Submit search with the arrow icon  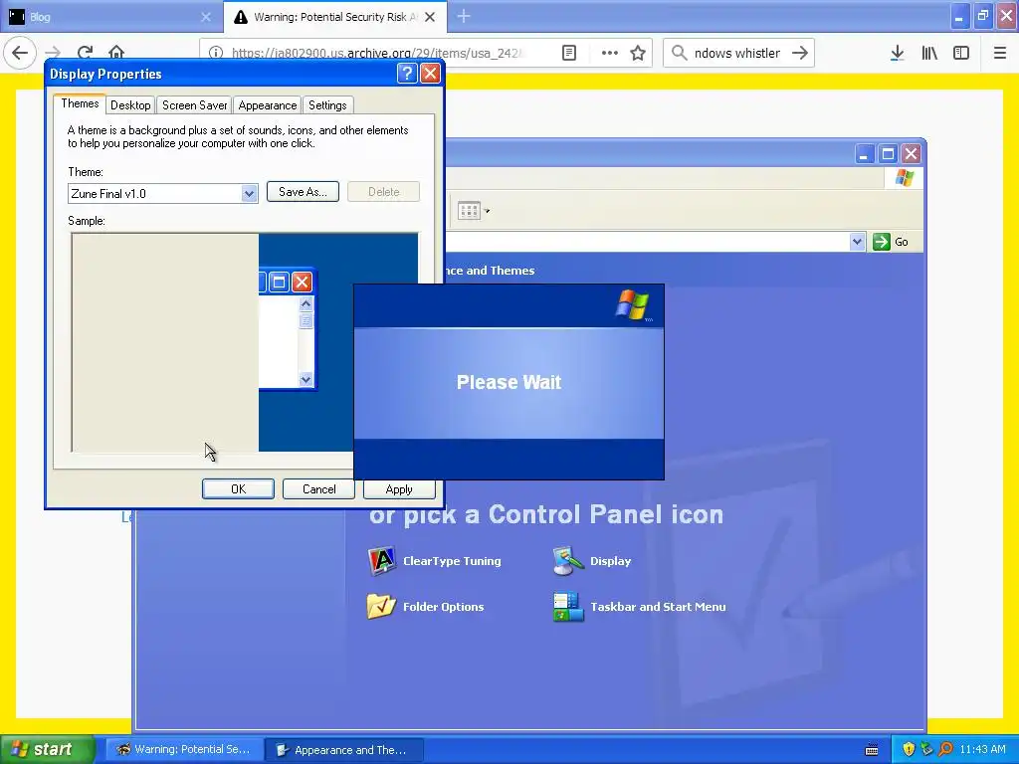click(800, 53)
